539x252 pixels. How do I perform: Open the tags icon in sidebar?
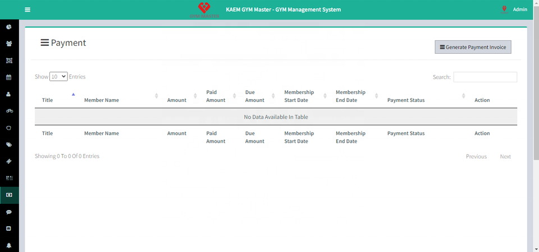point(9,144)
